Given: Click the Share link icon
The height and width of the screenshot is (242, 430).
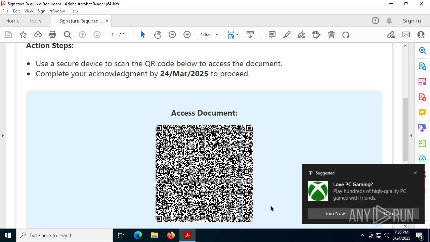Looking at the screenshot, I should click(391, 35).
